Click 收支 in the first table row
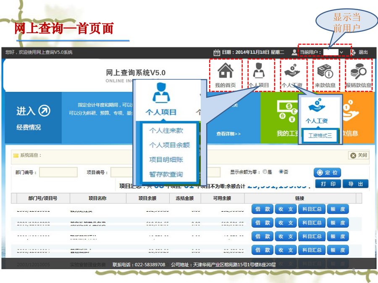Viewport: 378px width, 283px height. 286,209
